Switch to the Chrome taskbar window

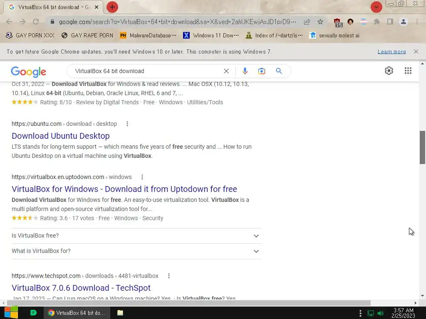pos(77,313)
